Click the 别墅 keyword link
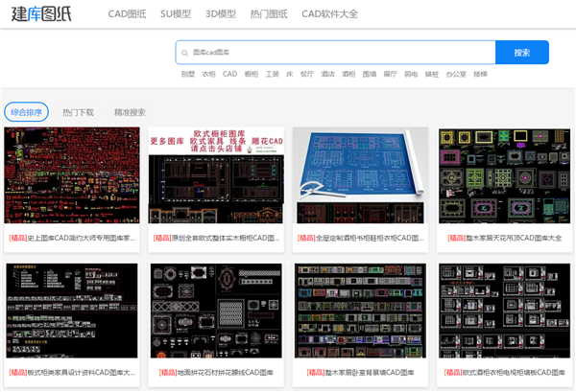This screenshot has width=576, height=392. [x=188, y=74]
